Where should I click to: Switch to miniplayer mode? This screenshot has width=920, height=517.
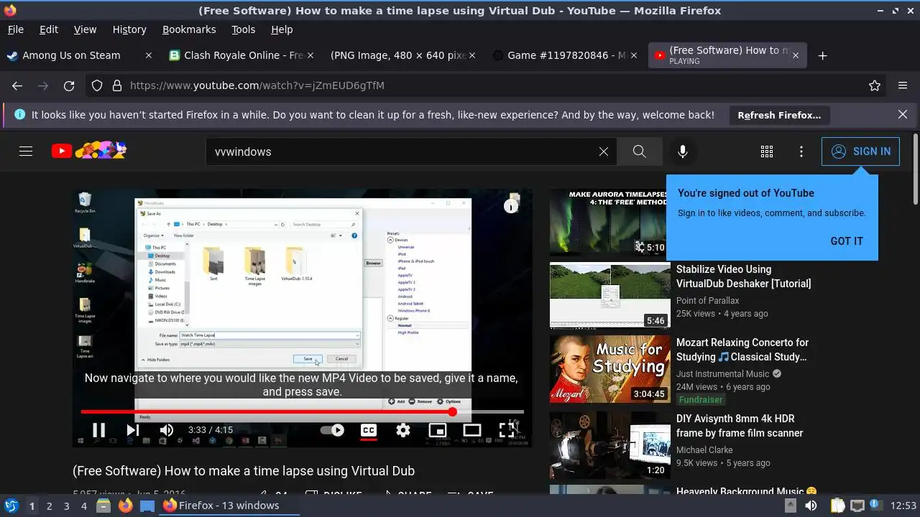pos(438,430)
